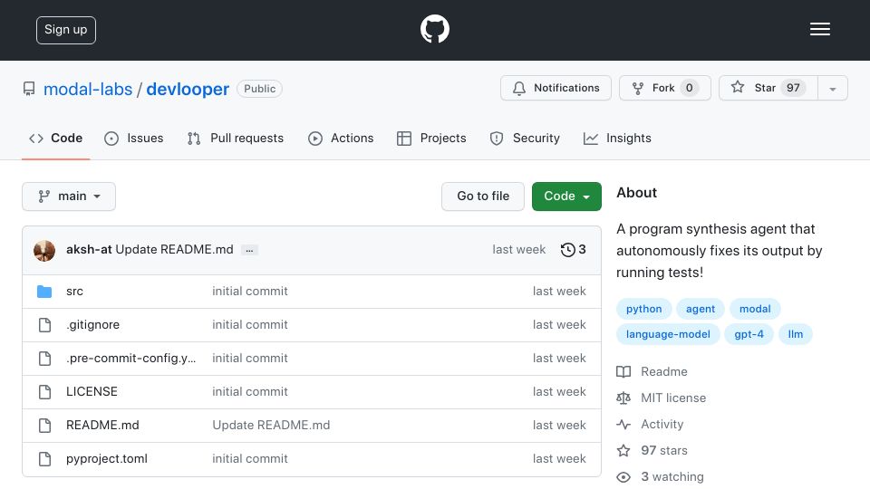Open the LICENSE file
Screen dimensions: 870x489
(92, 391)
